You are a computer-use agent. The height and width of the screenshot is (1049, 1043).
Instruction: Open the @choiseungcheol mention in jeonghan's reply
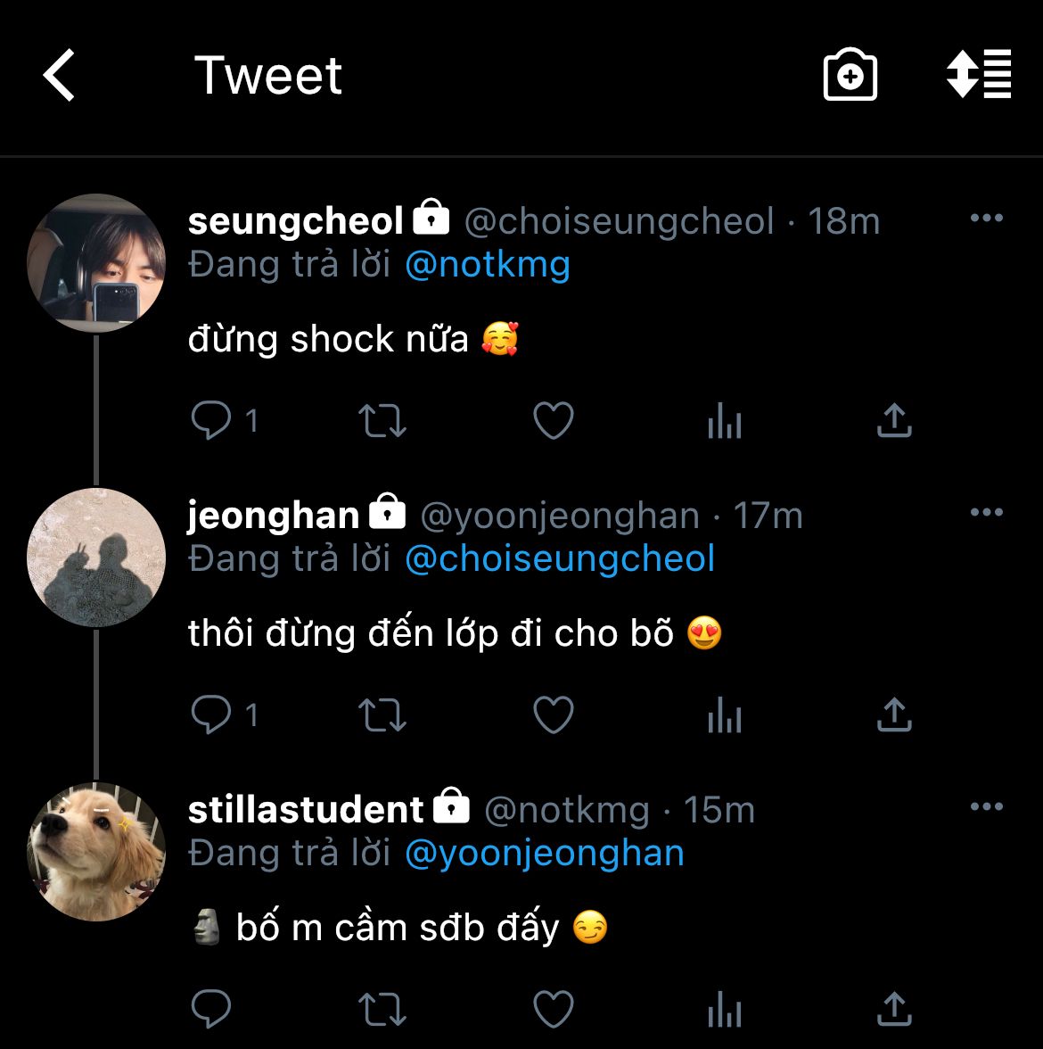(x=559, y=559)
